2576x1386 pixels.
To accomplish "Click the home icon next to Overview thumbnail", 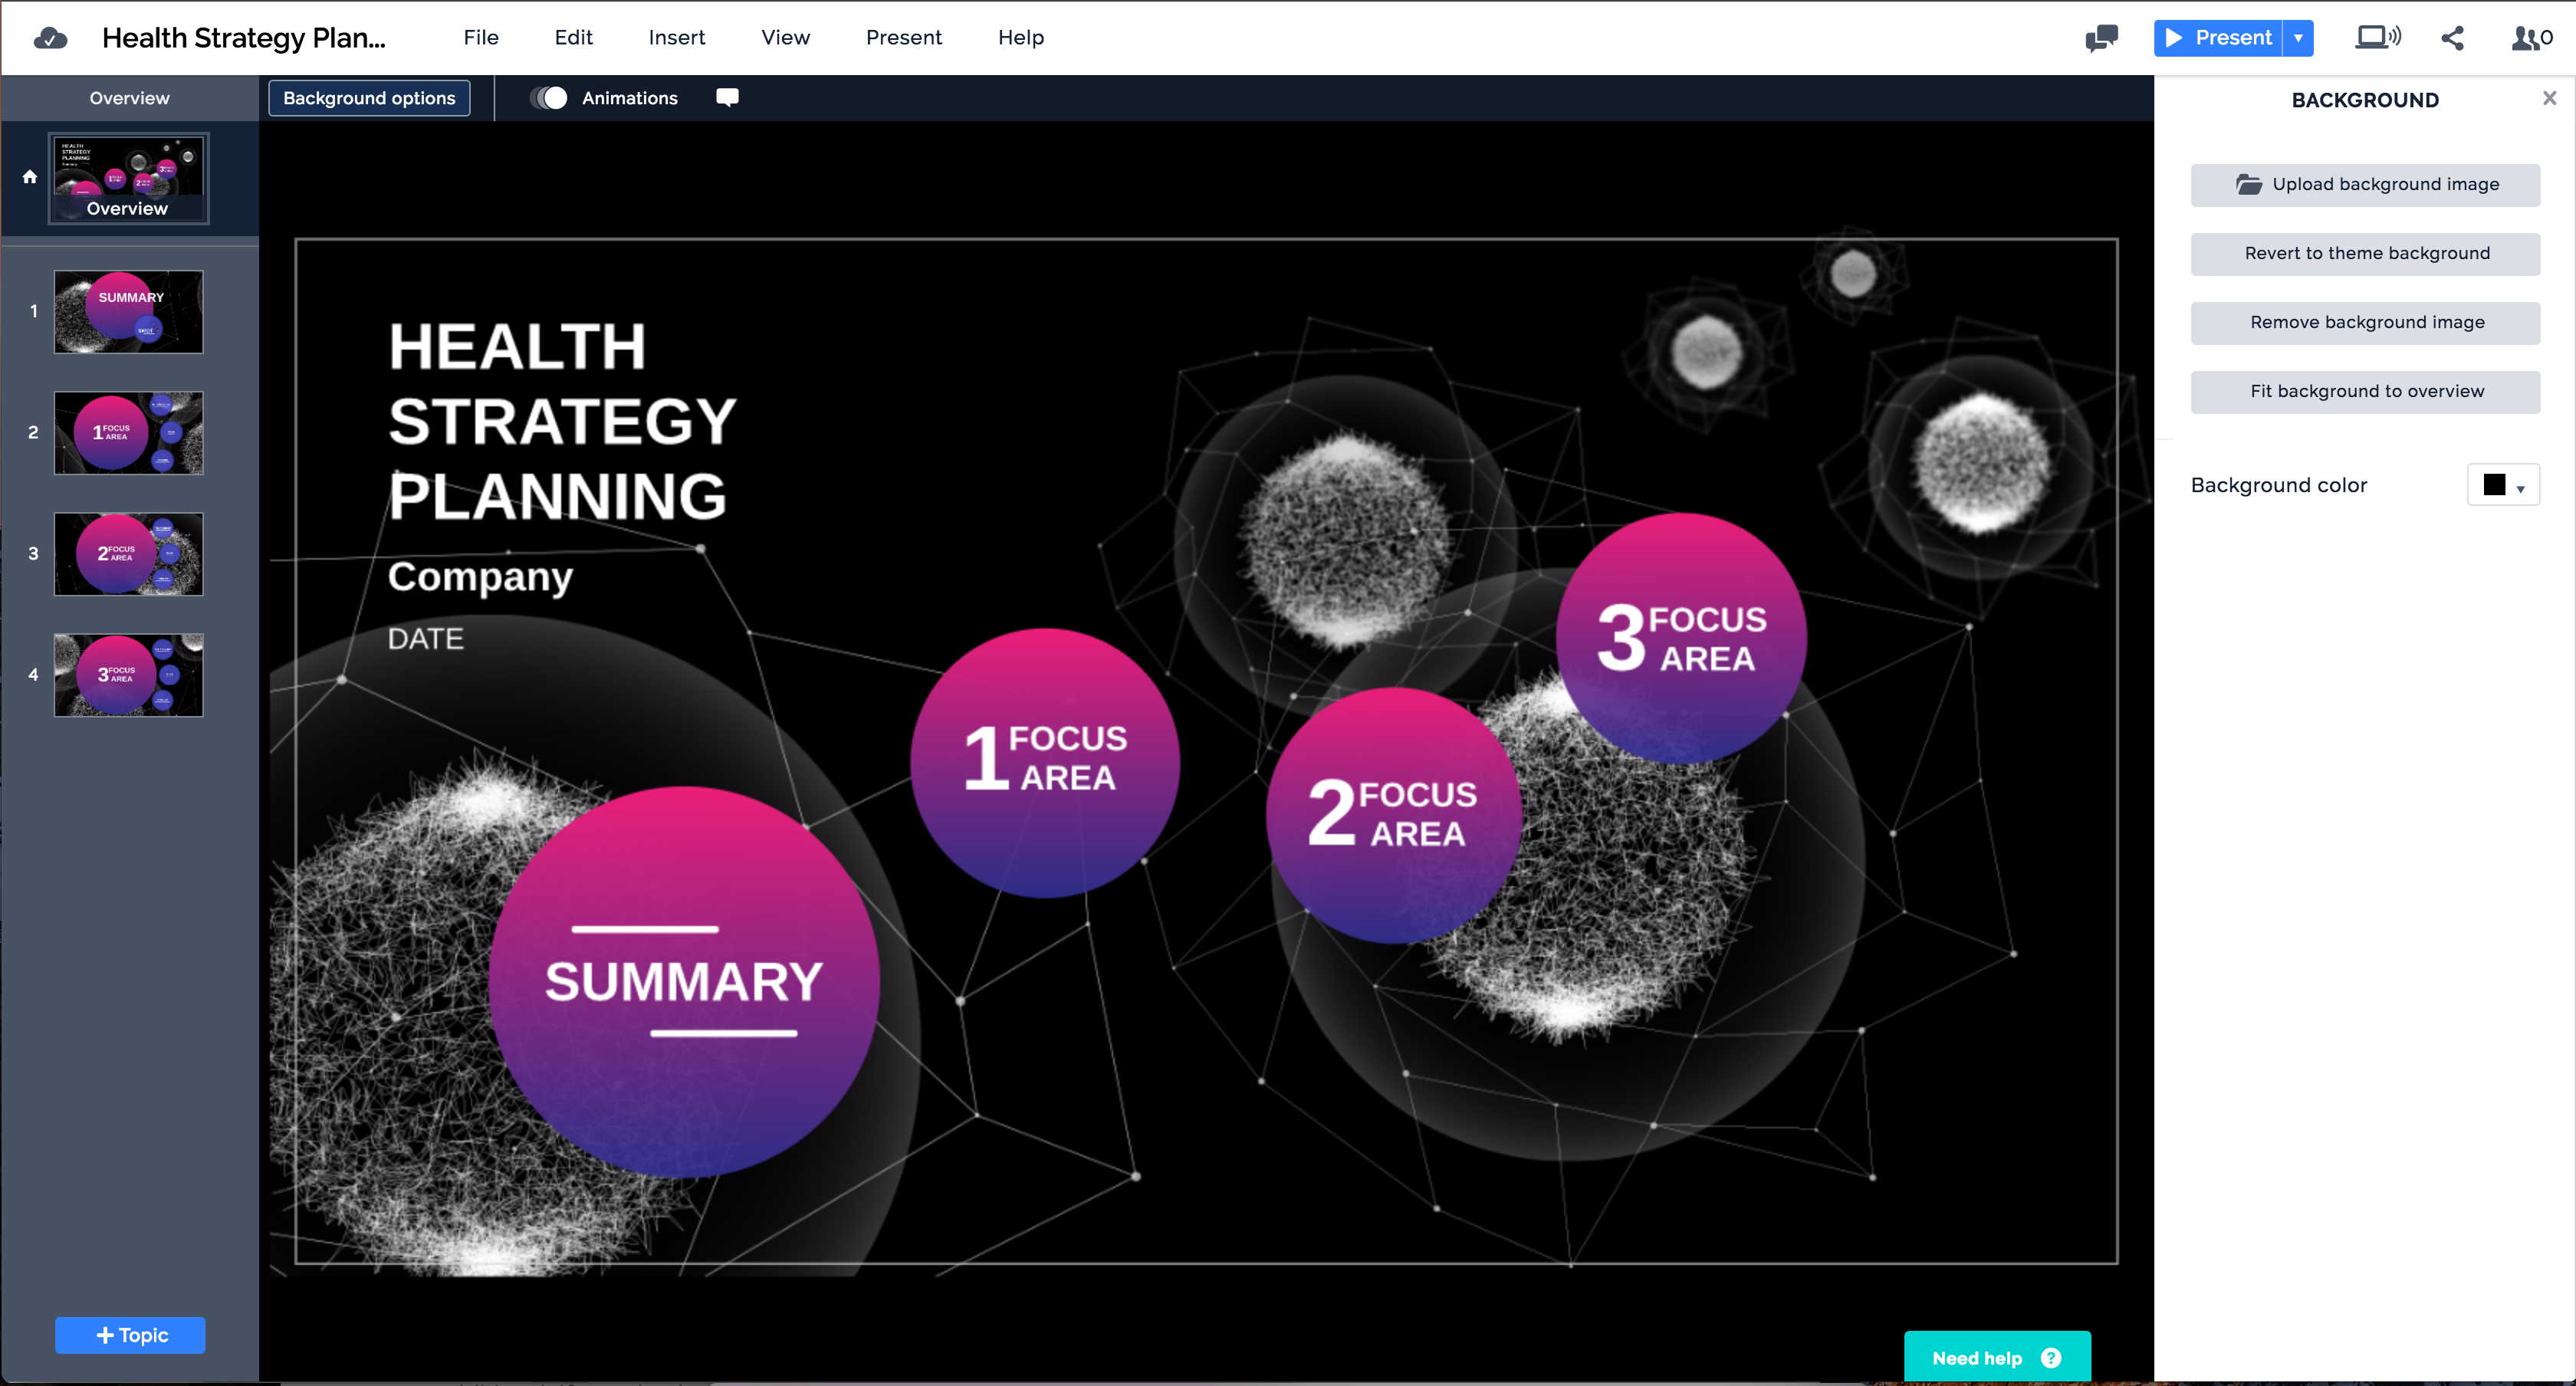I will [x=30, y=177].
